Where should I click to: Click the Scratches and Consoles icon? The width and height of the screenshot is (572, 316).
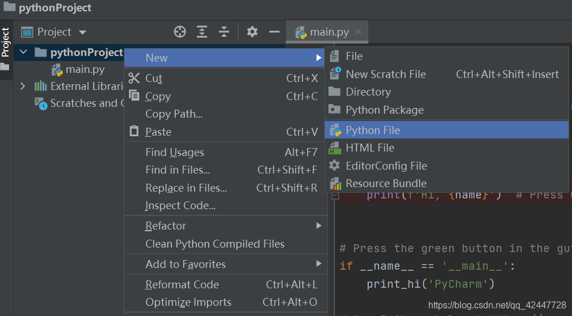point(41,103)
